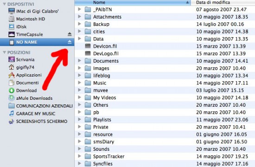Collapse the POSIZIONI sidebar section
The height and width of the screenshot is (167, 255).
4,52
